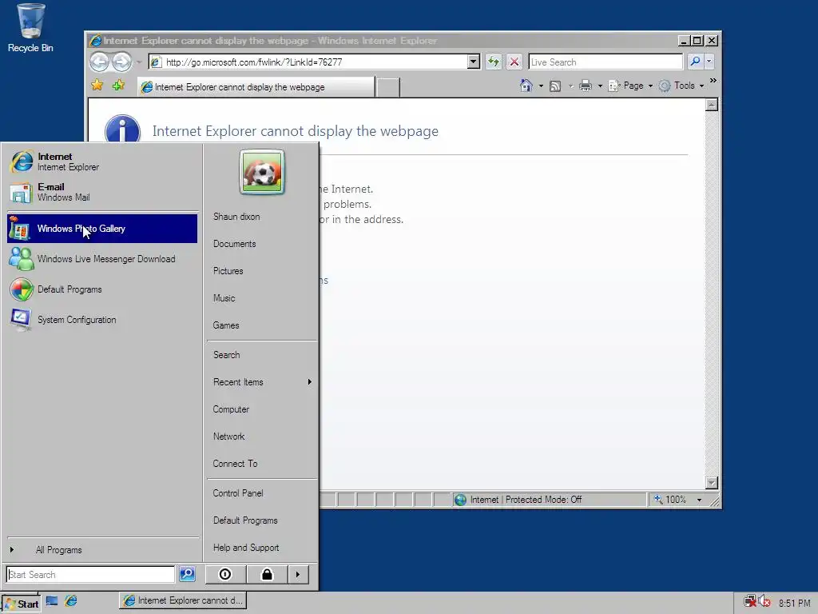The height and width of the screenshot is (614, 818).
Task: Click the 8:51 PM clock
Action: [795, 603]
